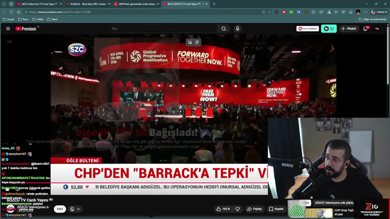This screenshot has height=219, width=390.
Task: Save the video with Kaydet
Action: (x=276, y=209)
